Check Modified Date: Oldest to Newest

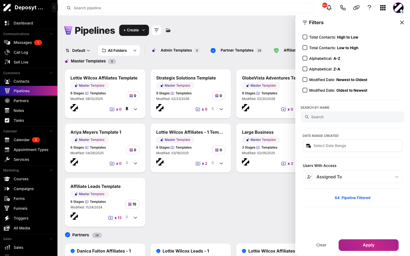(305, 90)
